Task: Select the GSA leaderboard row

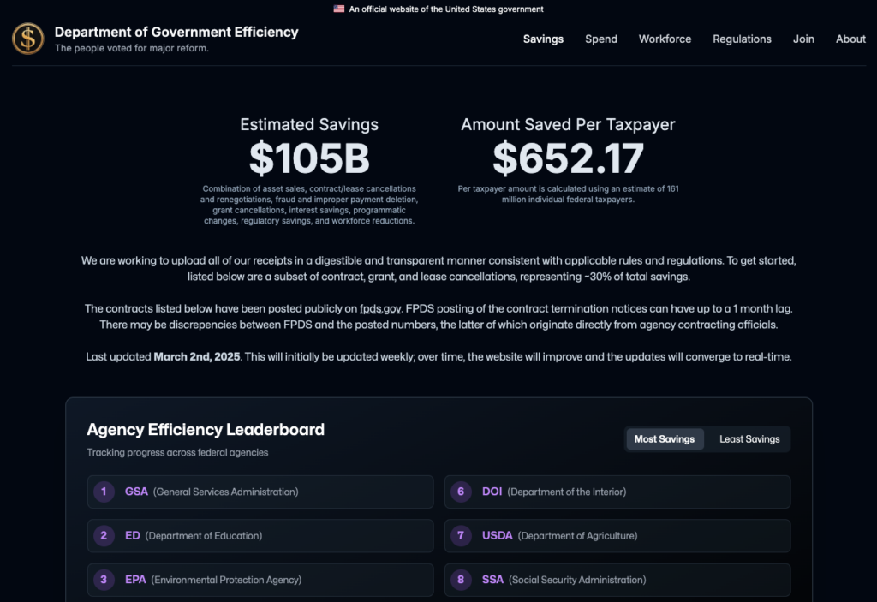Action: (260, 492)
